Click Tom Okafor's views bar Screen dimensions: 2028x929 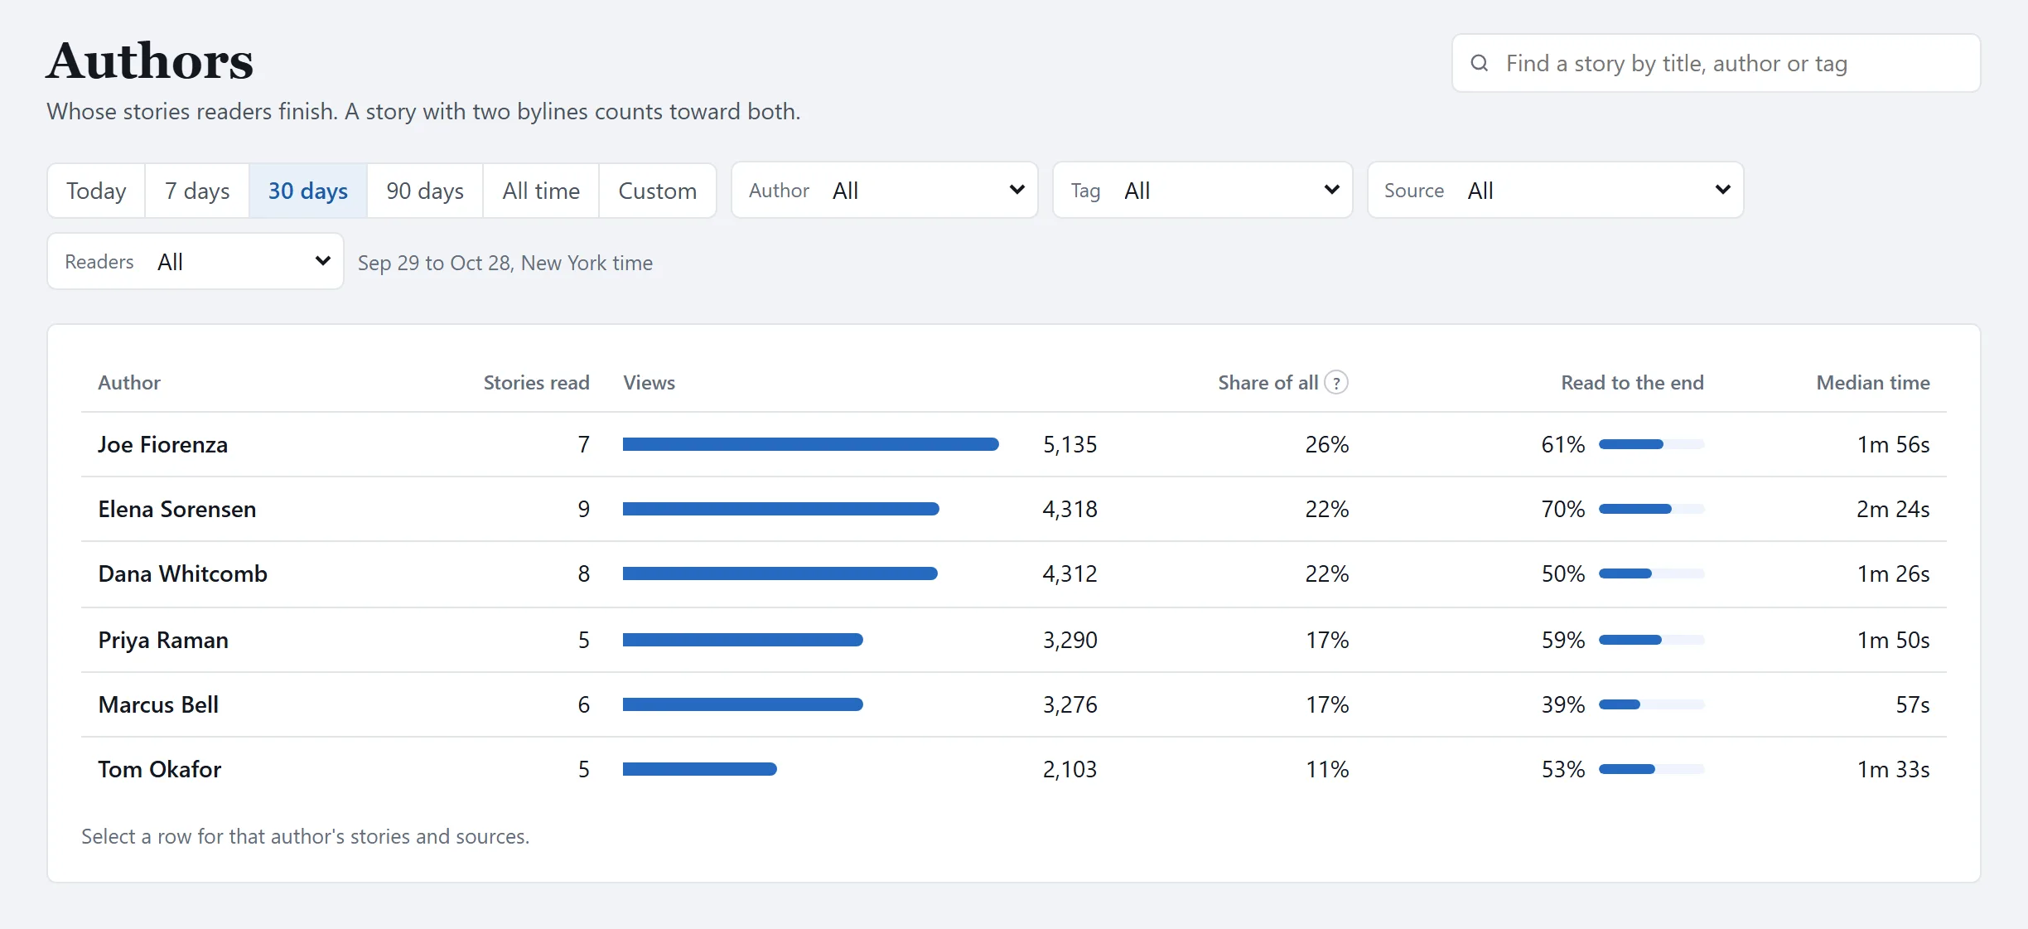700,769
